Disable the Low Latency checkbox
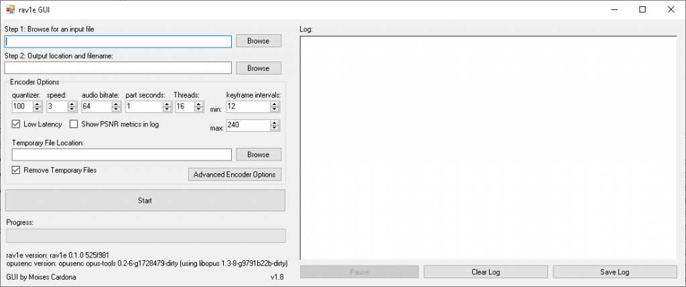The height and width of the screenshot is (287, 686). (x=16, y=124)
